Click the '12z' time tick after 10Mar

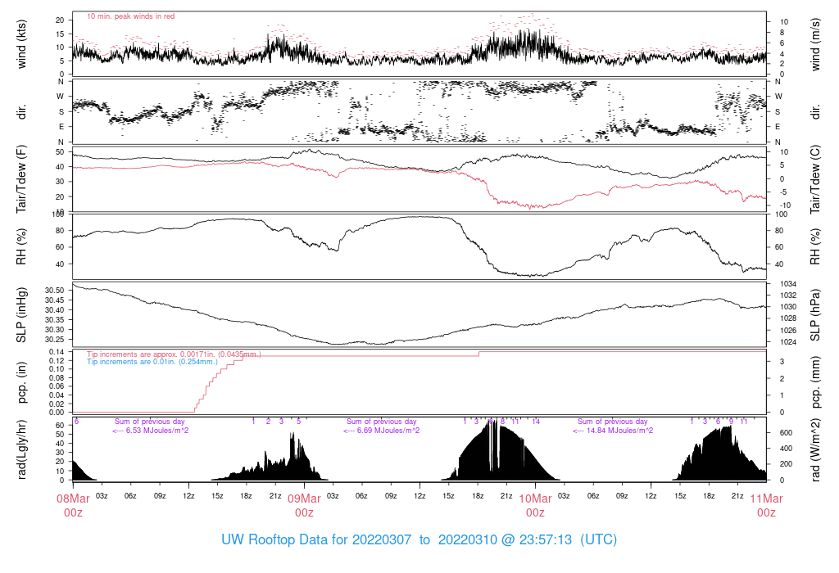(651, 496)
